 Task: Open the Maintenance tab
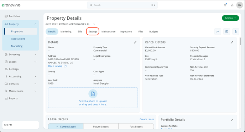(109, 31)
